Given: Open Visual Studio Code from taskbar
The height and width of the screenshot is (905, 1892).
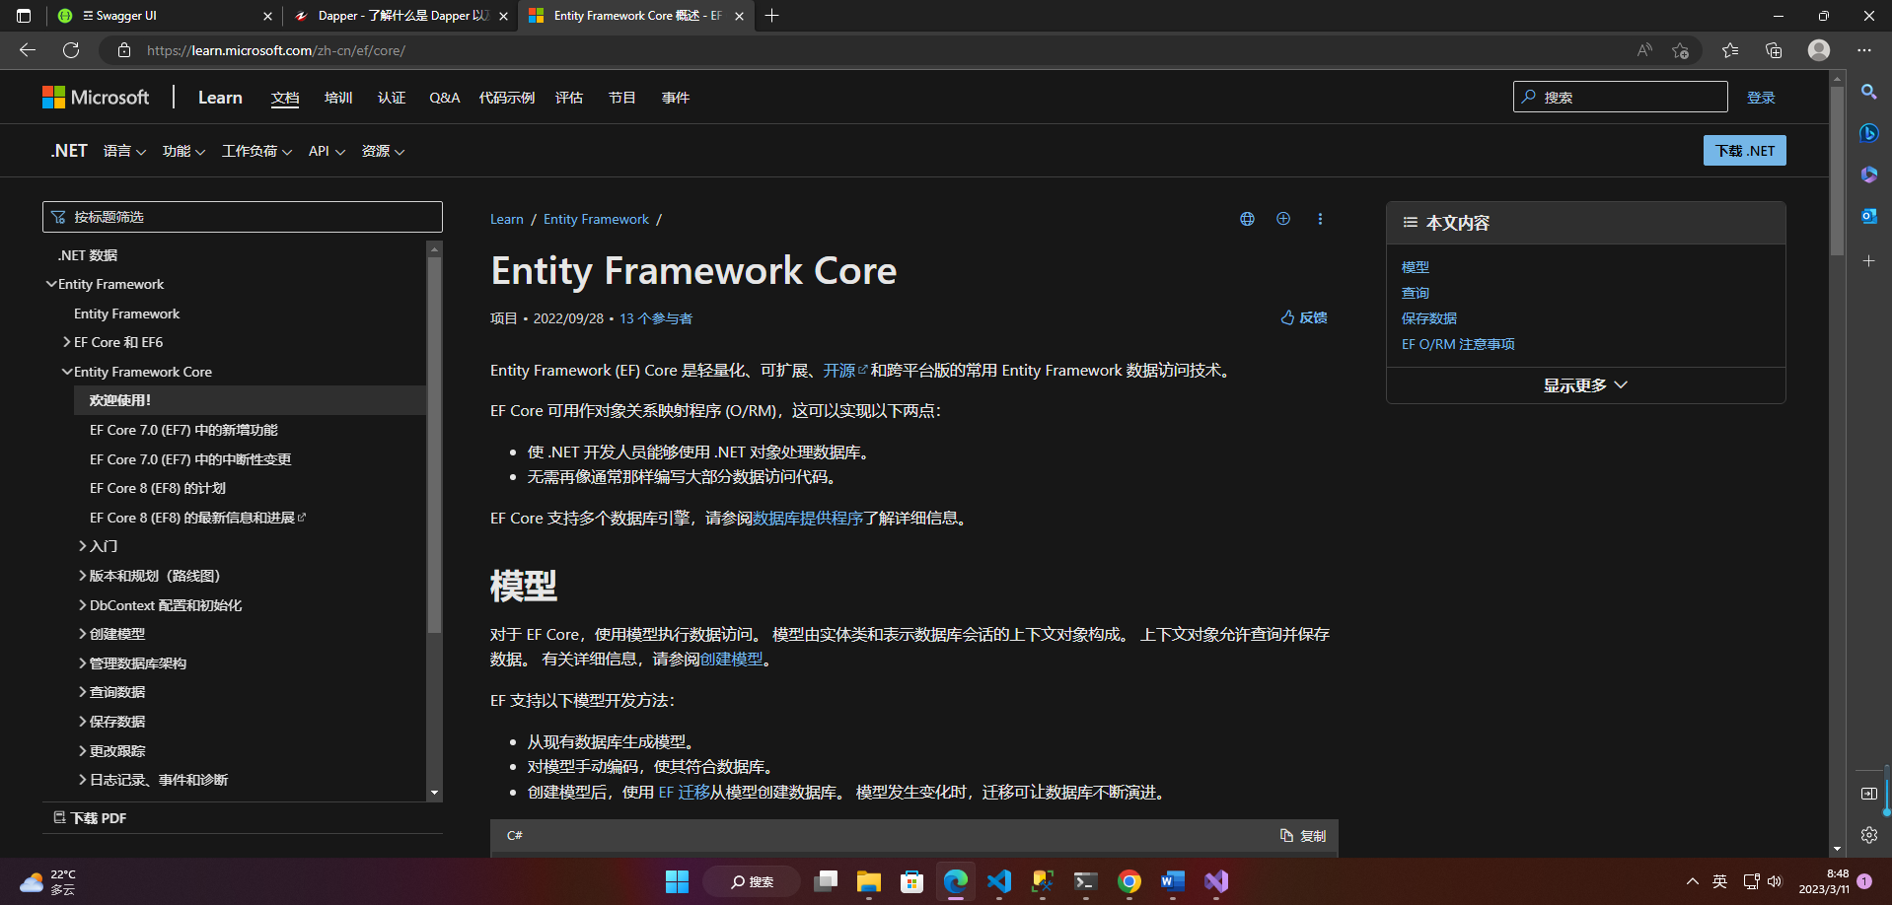Looking at the screenshot, I should 999,881.
